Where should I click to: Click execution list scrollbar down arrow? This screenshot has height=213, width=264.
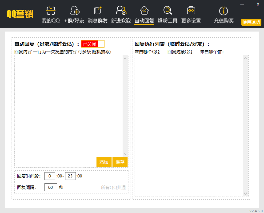tap(246, 194)
